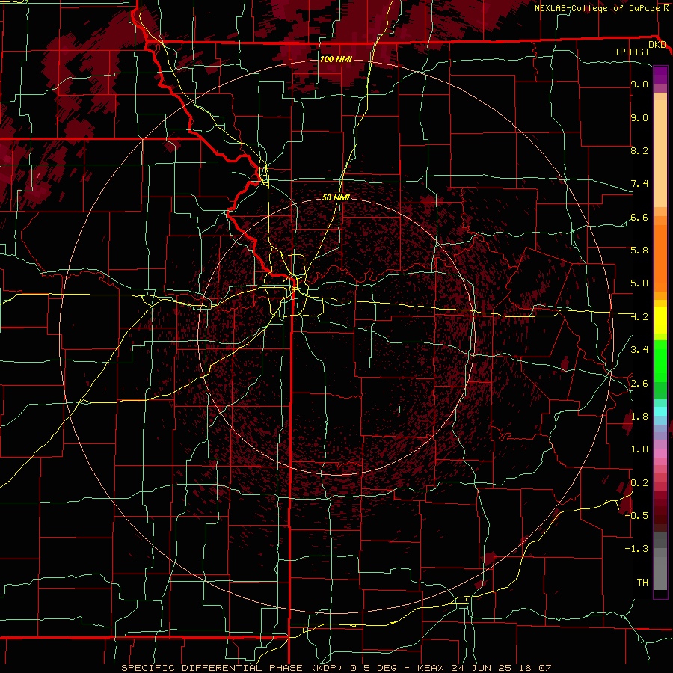Click the -1.3 legend value
Viewport: 673px width, 673px height.
[636, 549]
